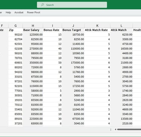Click the Search box in the title bar
Screen dimensions: 141x137
(x=72, y=5)
